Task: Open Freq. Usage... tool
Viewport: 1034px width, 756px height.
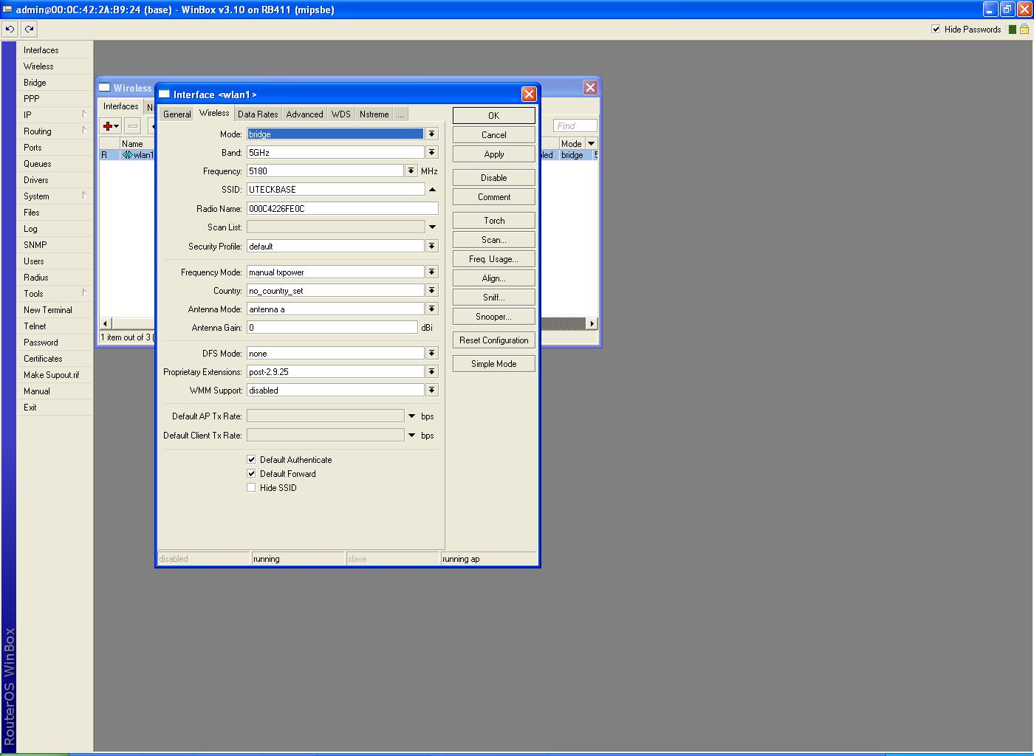Action: (494, 259)
